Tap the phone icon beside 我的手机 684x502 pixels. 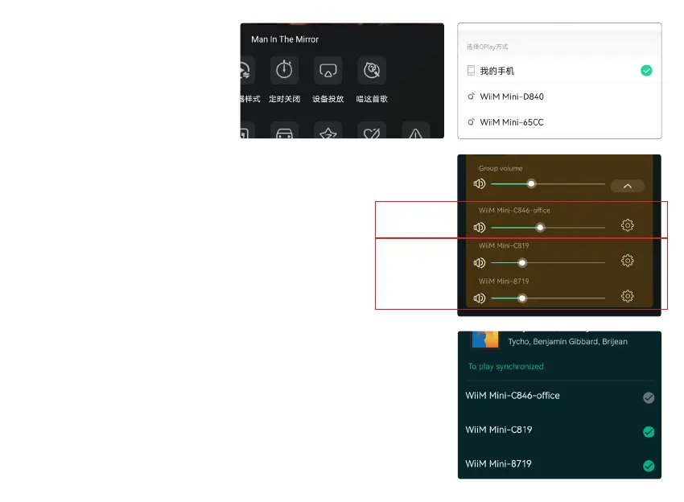[471, 71]
